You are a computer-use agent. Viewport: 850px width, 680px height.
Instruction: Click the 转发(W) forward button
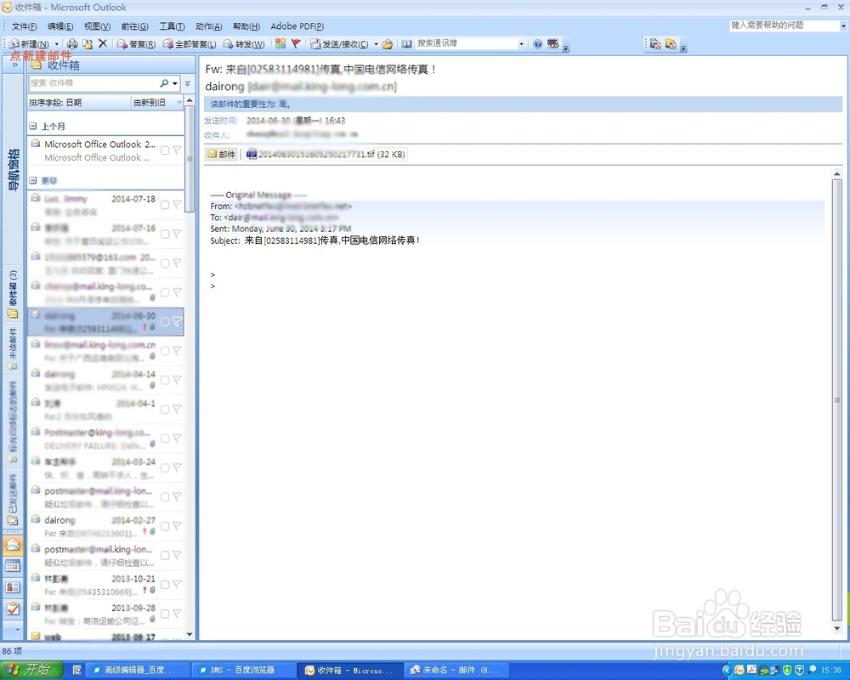point(244,44)
